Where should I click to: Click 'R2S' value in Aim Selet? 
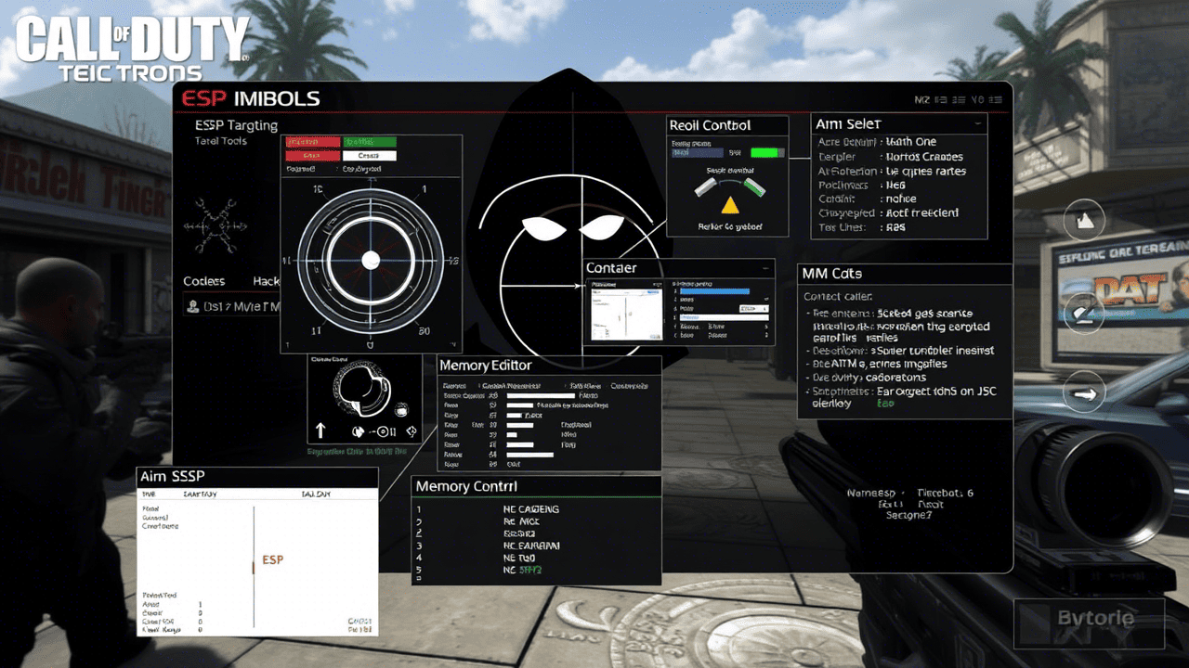895,226
